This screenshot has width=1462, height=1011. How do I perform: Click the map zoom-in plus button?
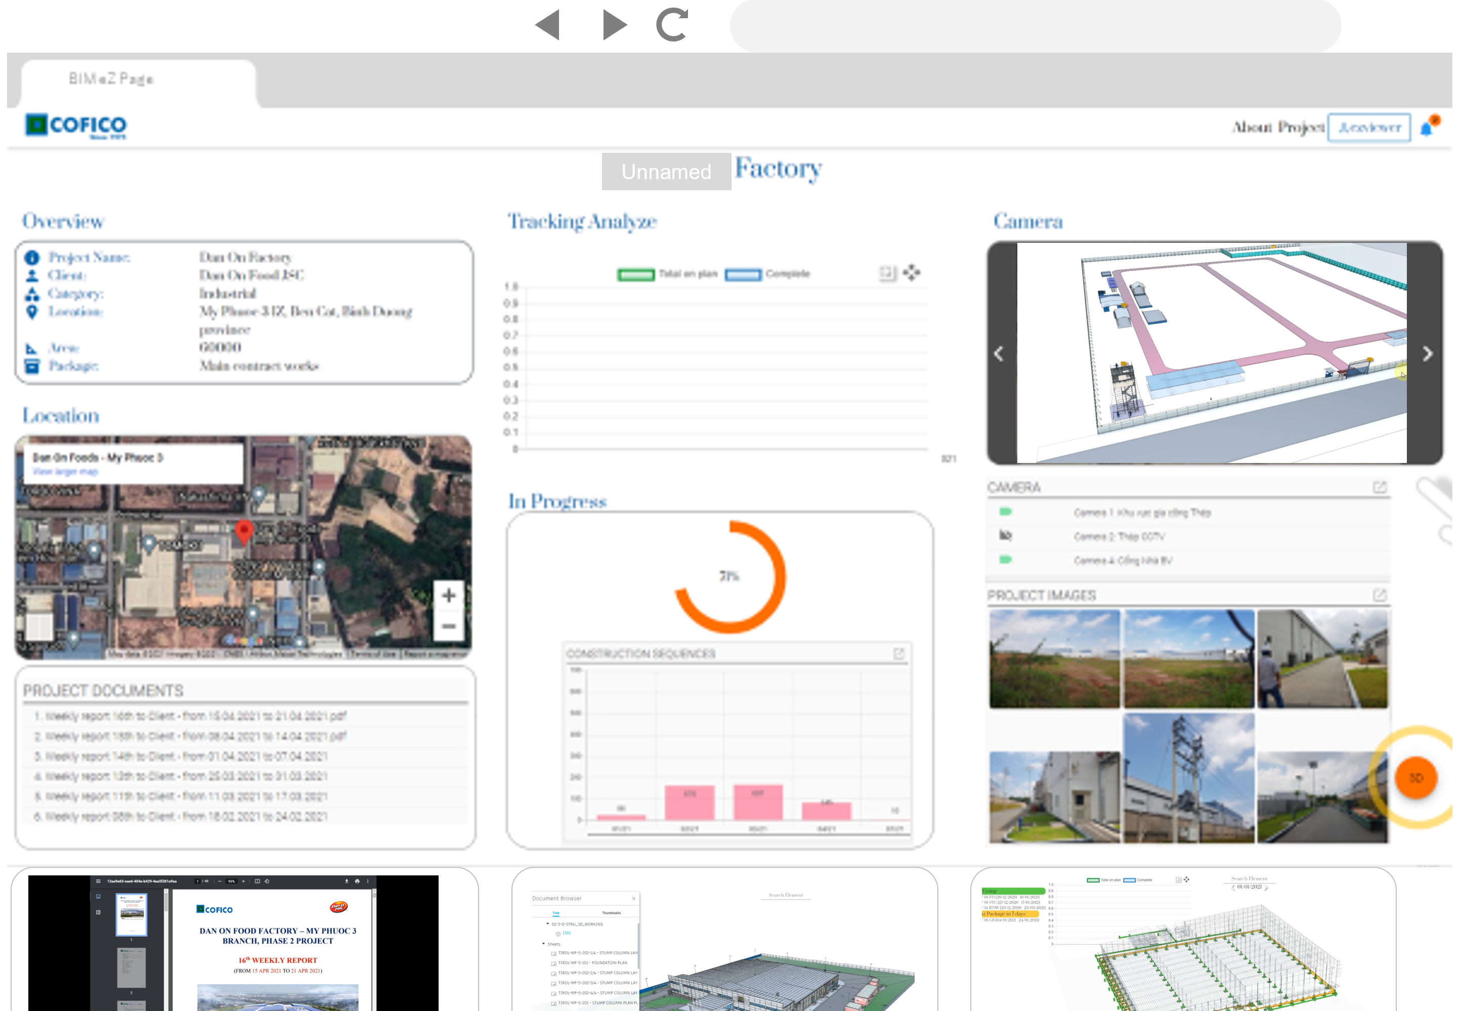click(448, 596)
